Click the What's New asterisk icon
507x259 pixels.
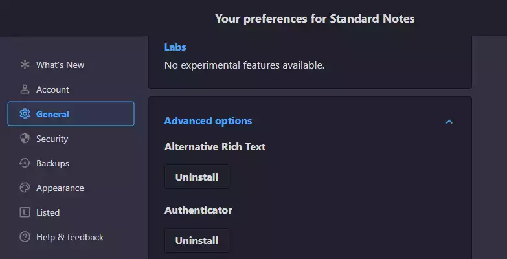click(x=25, y=65)
